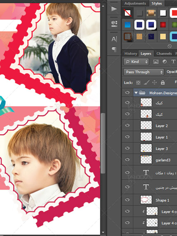
Task: Select the Layer 3 thumbnail
Action: click(146, 148)
